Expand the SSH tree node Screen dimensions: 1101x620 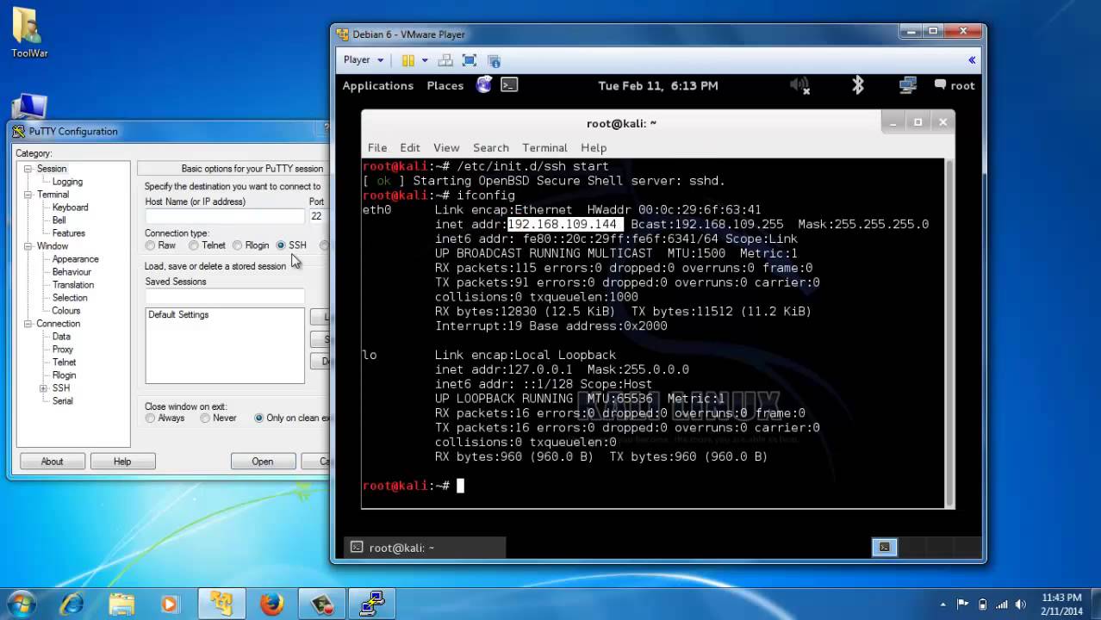43,388
